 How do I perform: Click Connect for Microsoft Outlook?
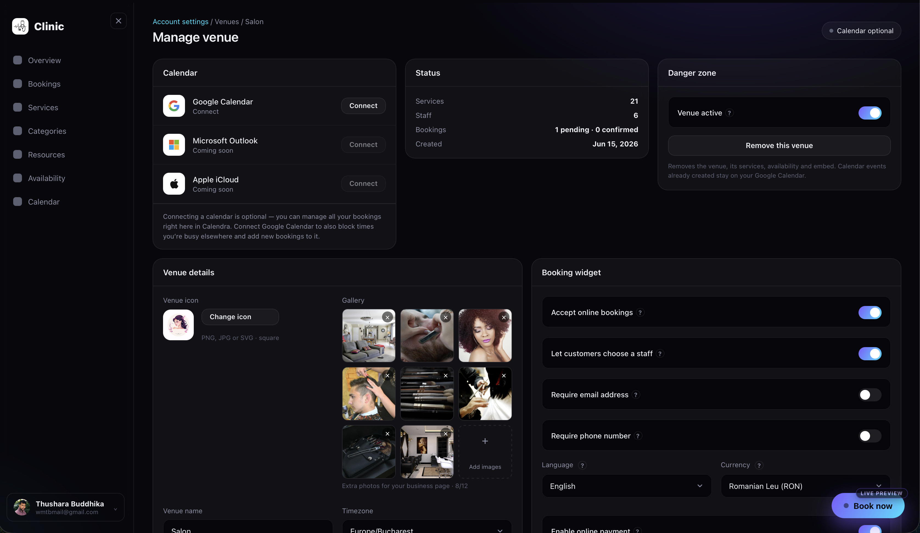coord(363,145)
